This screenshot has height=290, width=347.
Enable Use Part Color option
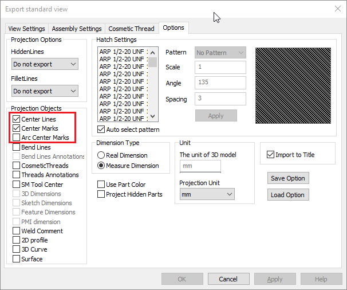click(101, 185)
